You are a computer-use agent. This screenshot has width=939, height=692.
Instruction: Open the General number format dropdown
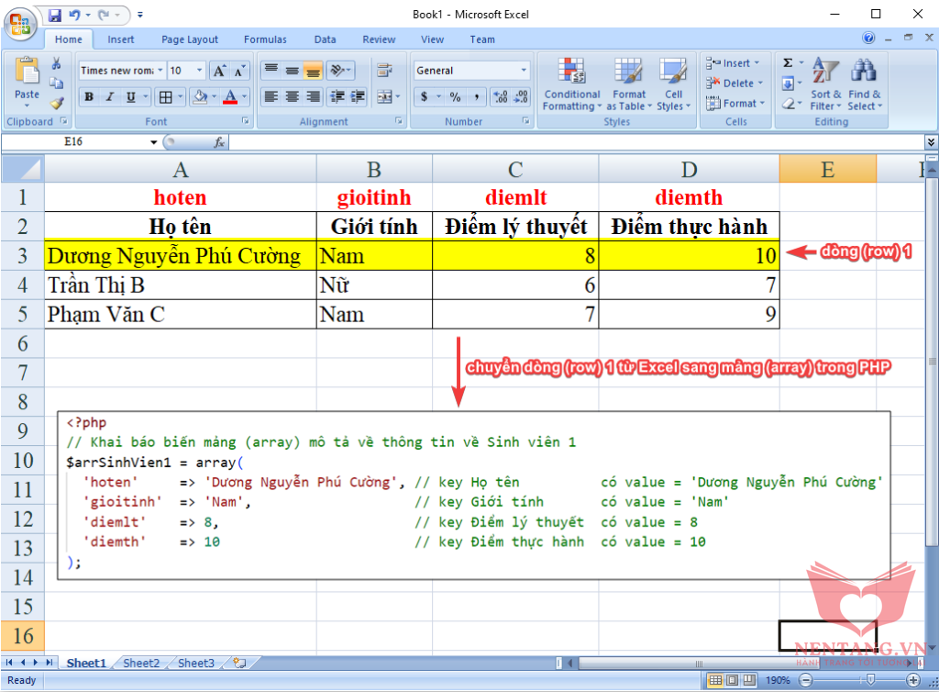click(525, 71)
